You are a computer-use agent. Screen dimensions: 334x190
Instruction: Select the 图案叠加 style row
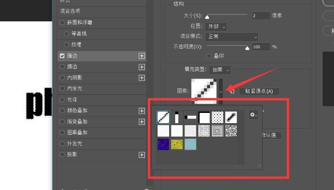tap(102, 132)
